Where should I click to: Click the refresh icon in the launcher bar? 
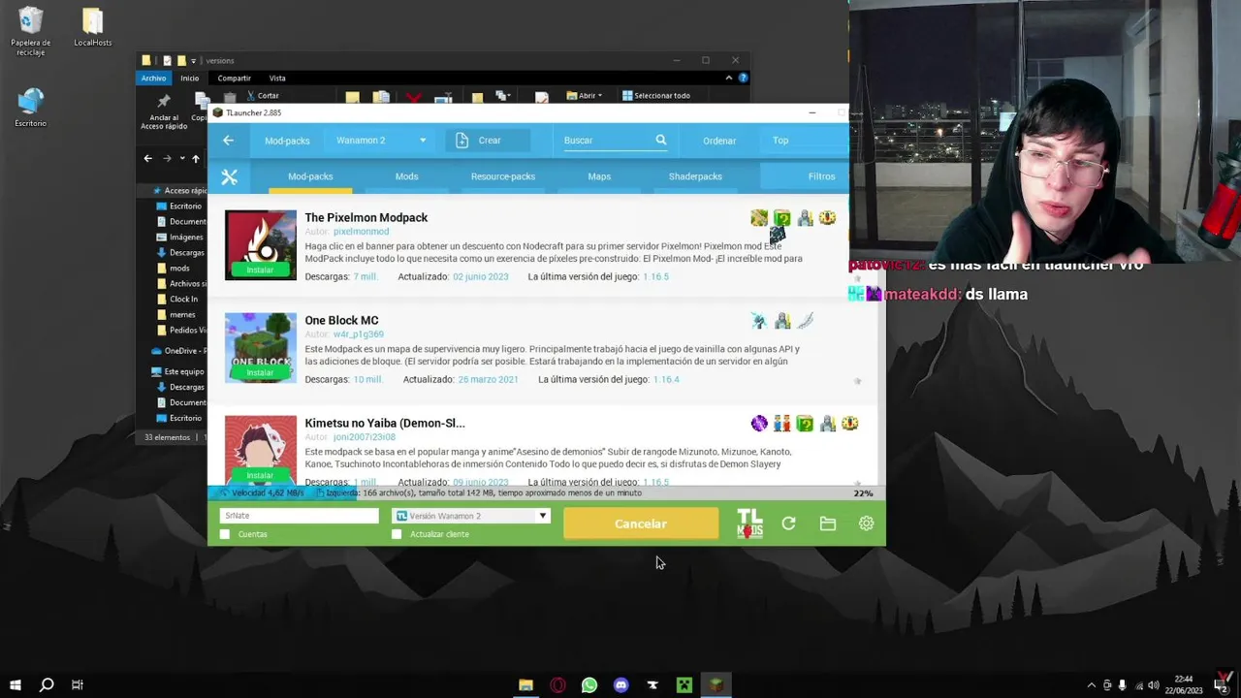click(788, 523)
